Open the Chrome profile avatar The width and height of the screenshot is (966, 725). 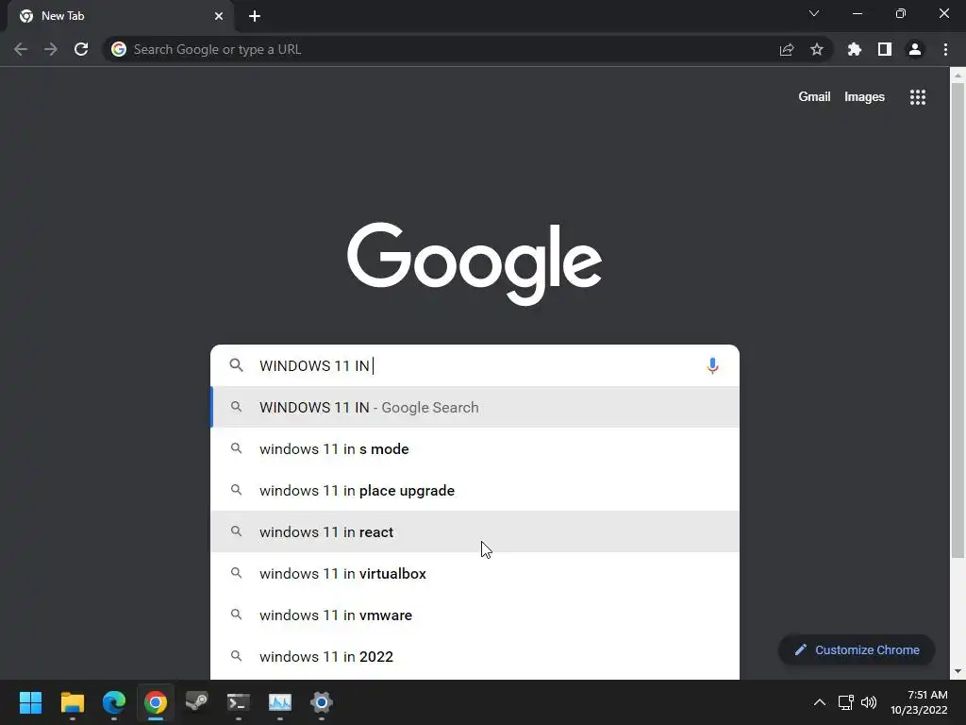pos(915,49)
